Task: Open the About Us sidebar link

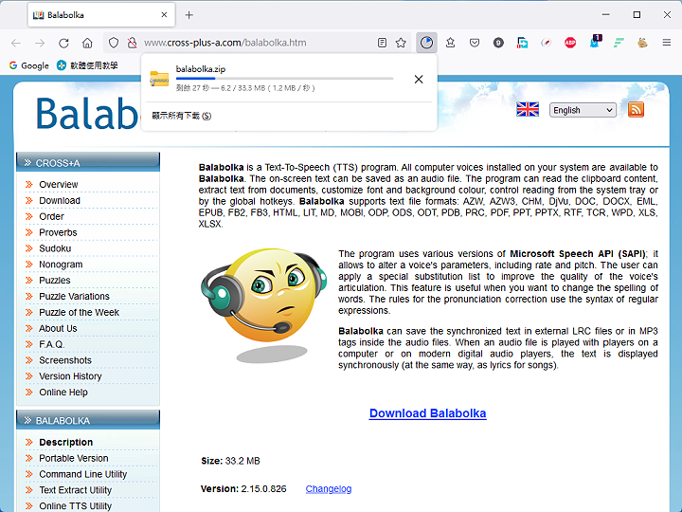Action: [58, 328]
